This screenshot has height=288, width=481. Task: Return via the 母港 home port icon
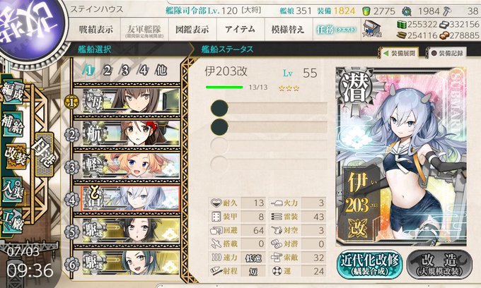pyautogui.click(x=44, y=155)
